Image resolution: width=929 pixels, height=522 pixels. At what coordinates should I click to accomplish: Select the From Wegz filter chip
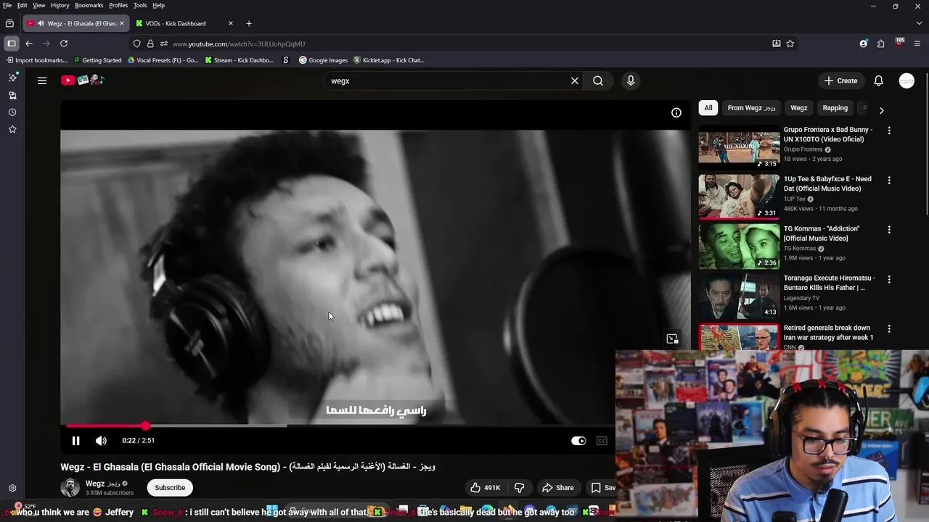click(x=751, y=108)
